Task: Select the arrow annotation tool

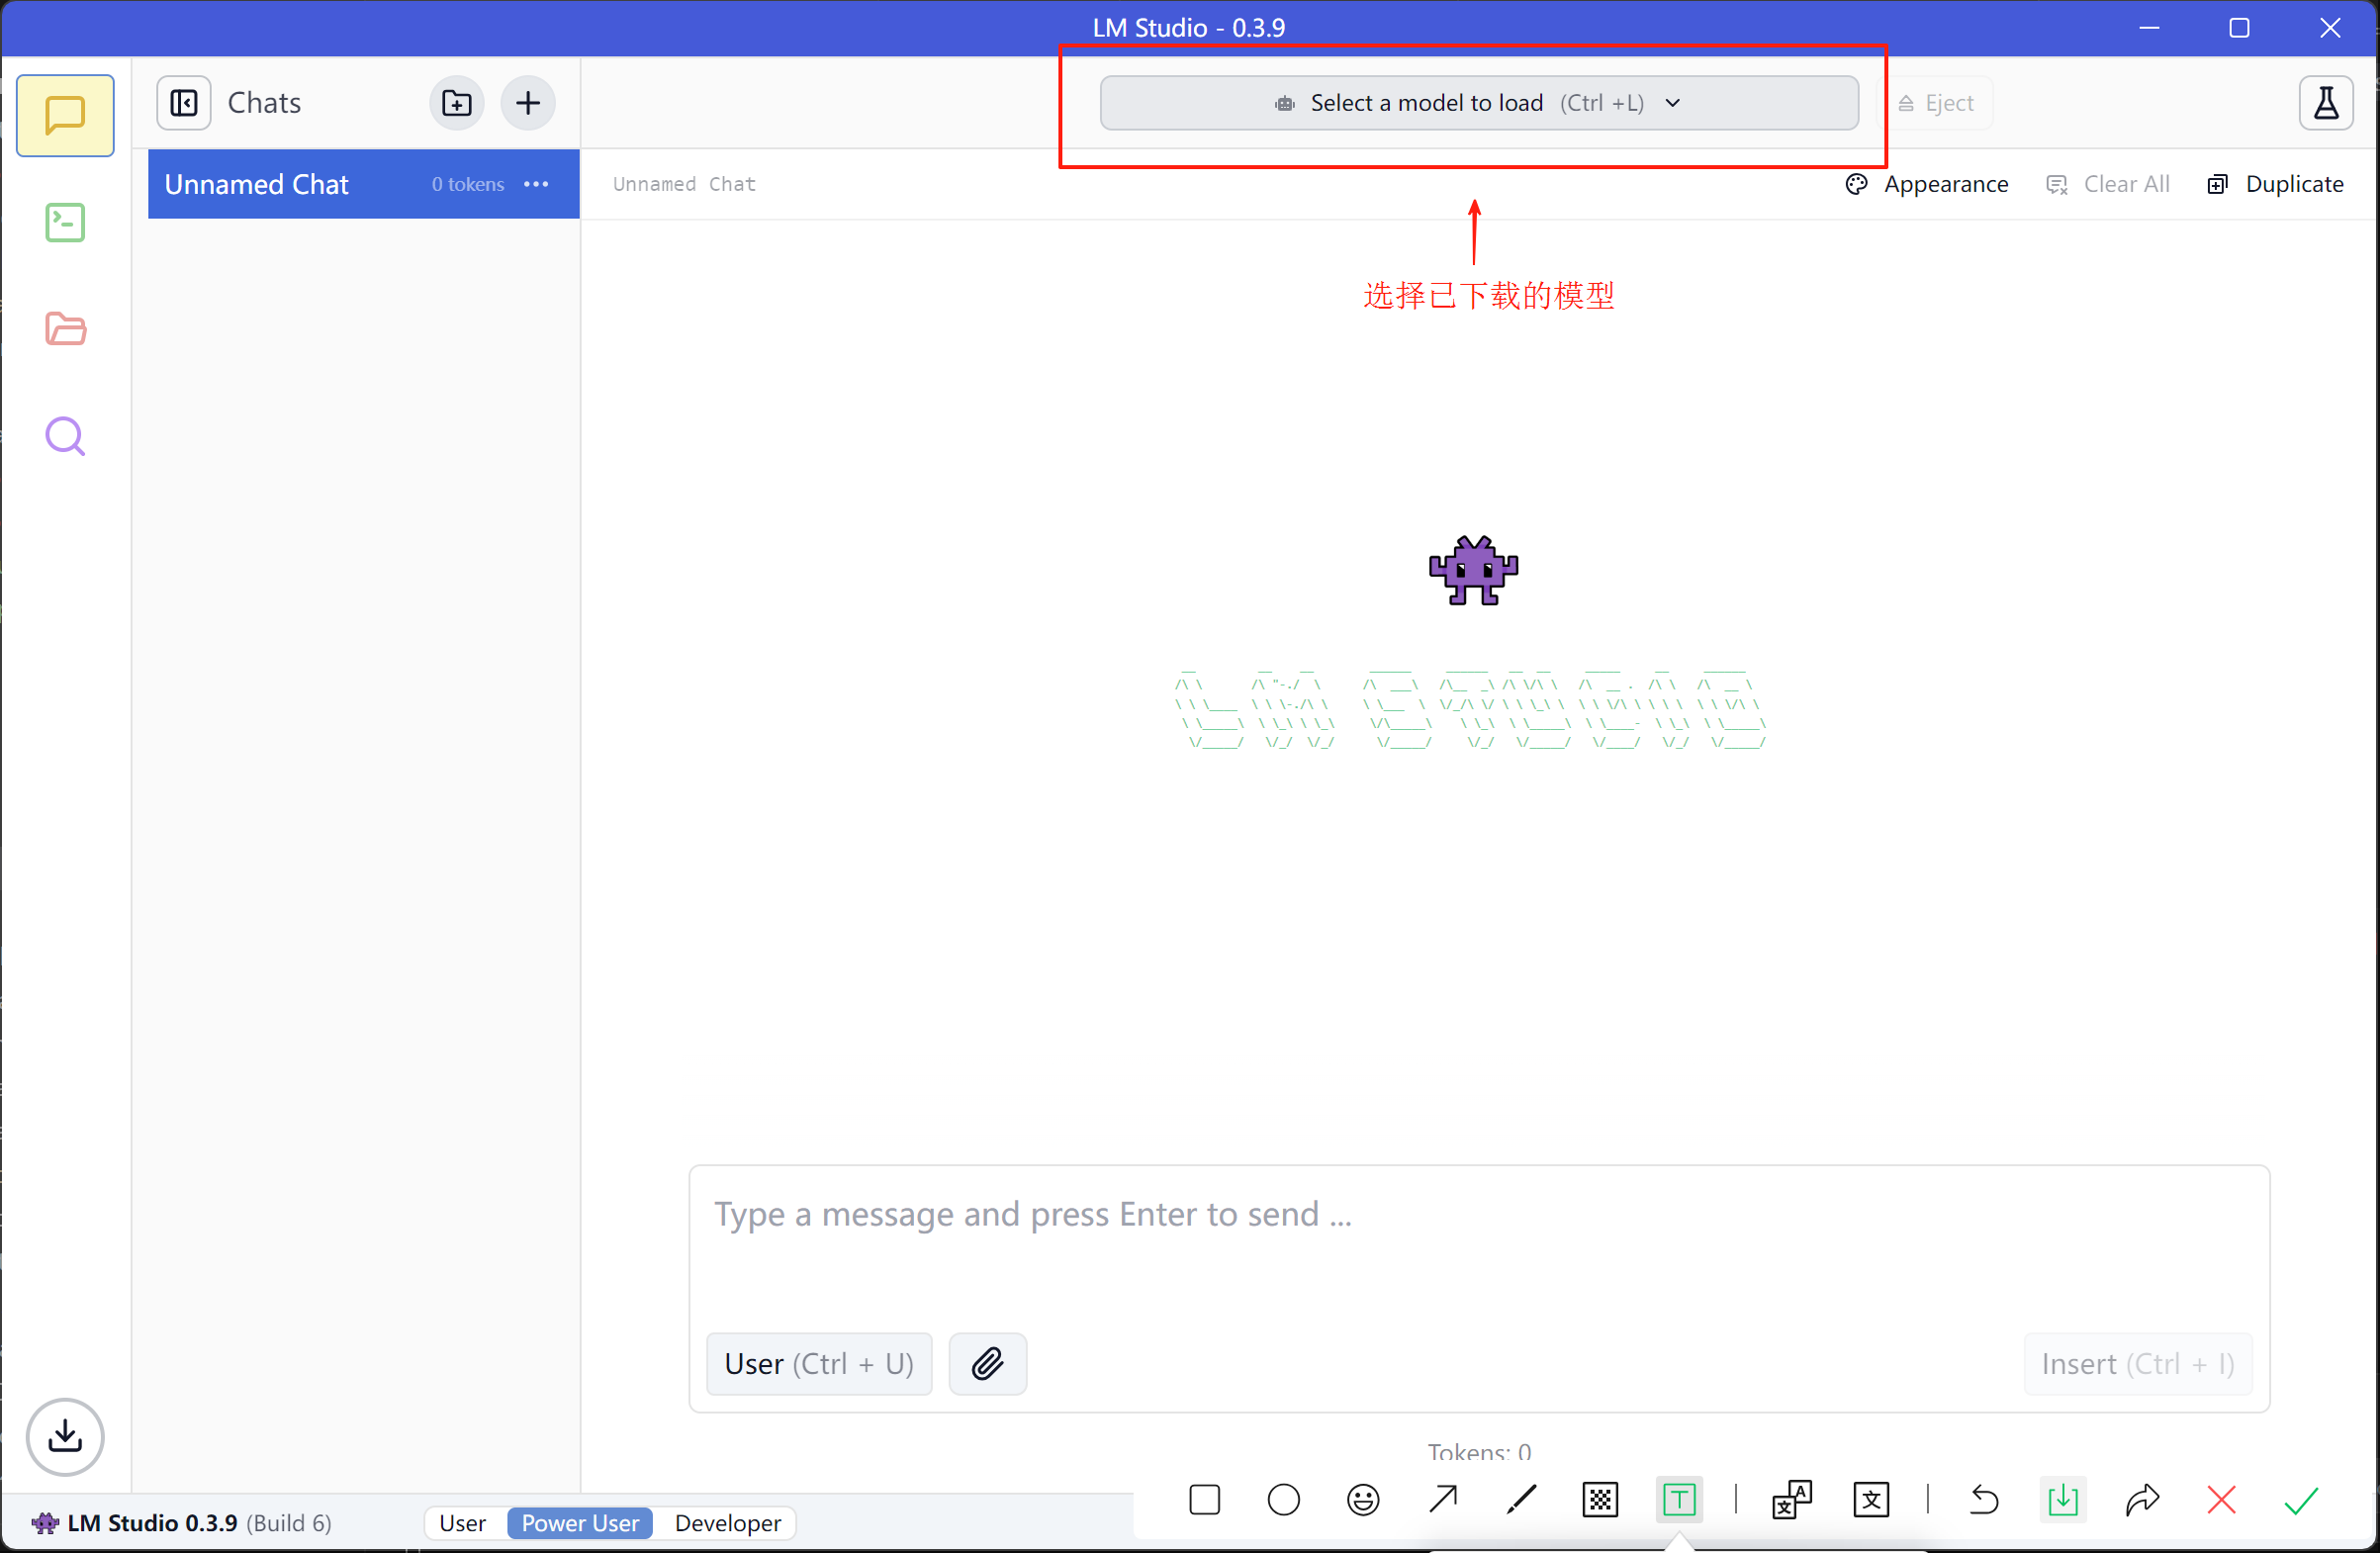Action: [1442, 1499]
